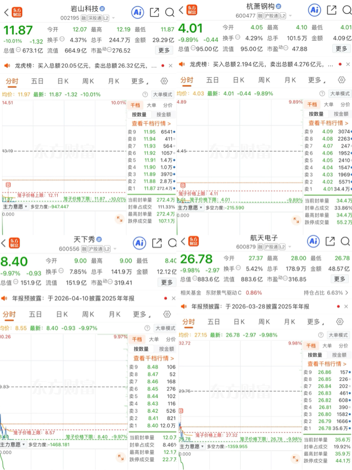Switch to 日K tab in 杭萧钢构 panel
The image size is (352, 470).
click(x=238, y=80)
